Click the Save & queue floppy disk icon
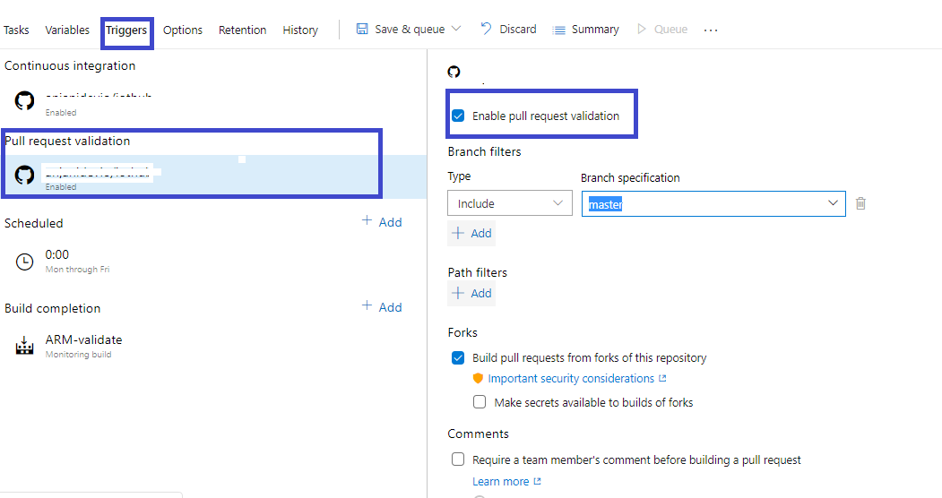 [362, 29]
